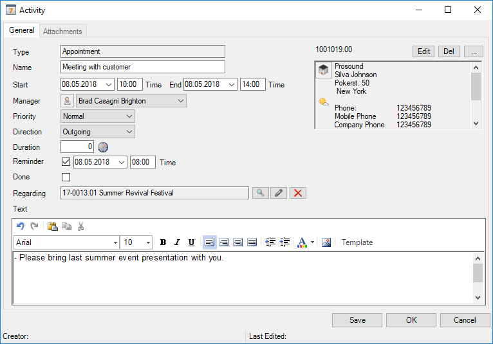Select the General tab
This screenshot has height=344, width=493.
tap(22, 30)
